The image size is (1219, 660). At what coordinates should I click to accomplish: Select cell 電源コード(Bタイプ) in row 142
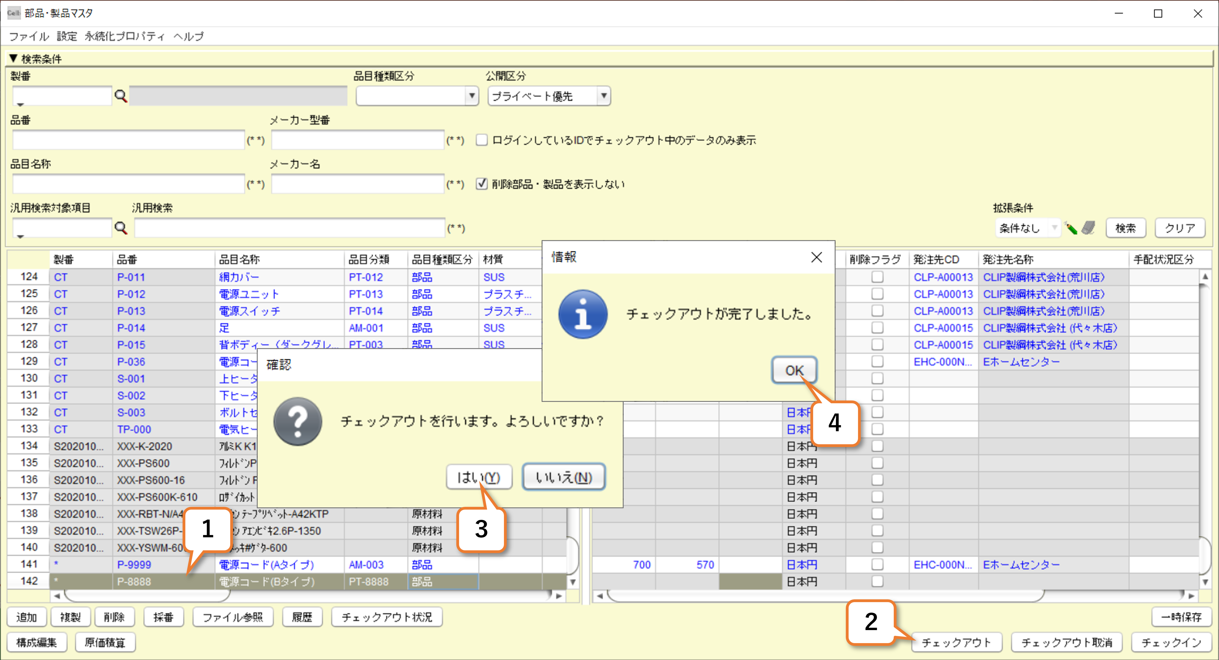tap(280, 581)
